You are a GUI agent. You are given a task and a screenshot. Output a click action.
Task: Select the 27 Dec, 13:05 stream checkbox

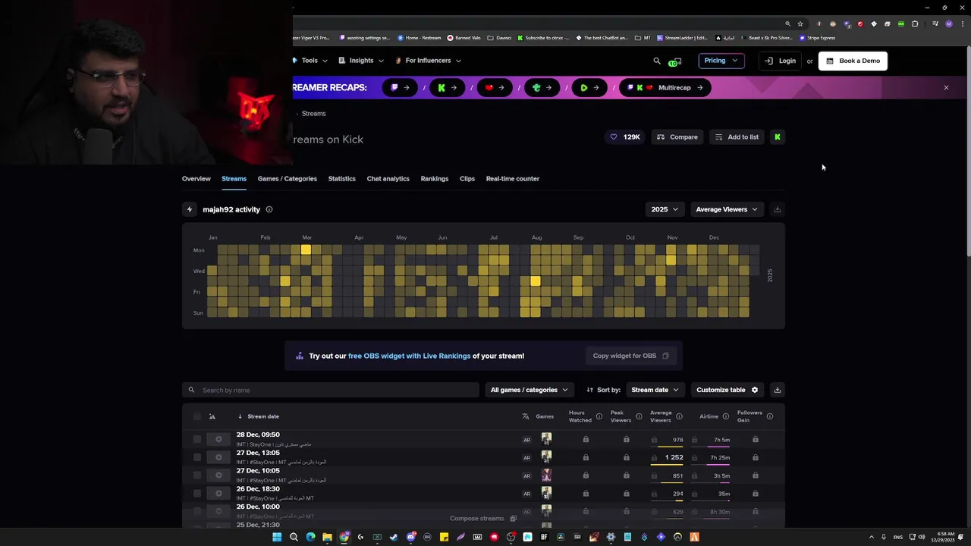click(x=197, y=457)
